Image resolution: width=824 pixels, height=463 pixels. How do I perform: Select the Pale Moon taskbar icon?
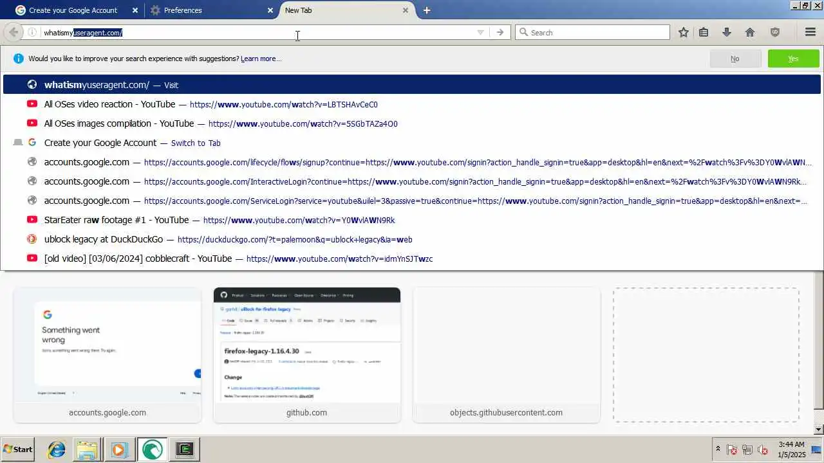[152, 449]
